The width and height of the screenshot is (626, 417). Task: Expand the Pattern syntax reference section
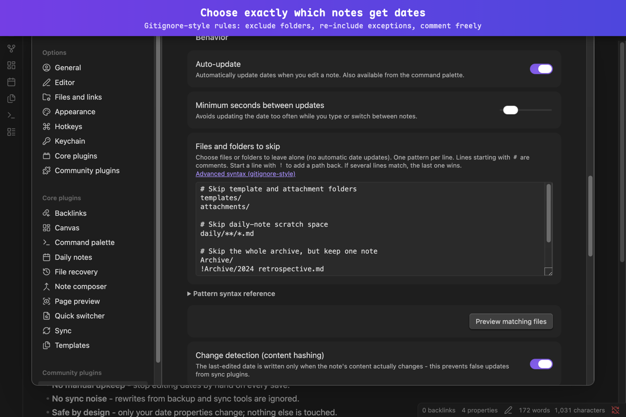(231, 293)
